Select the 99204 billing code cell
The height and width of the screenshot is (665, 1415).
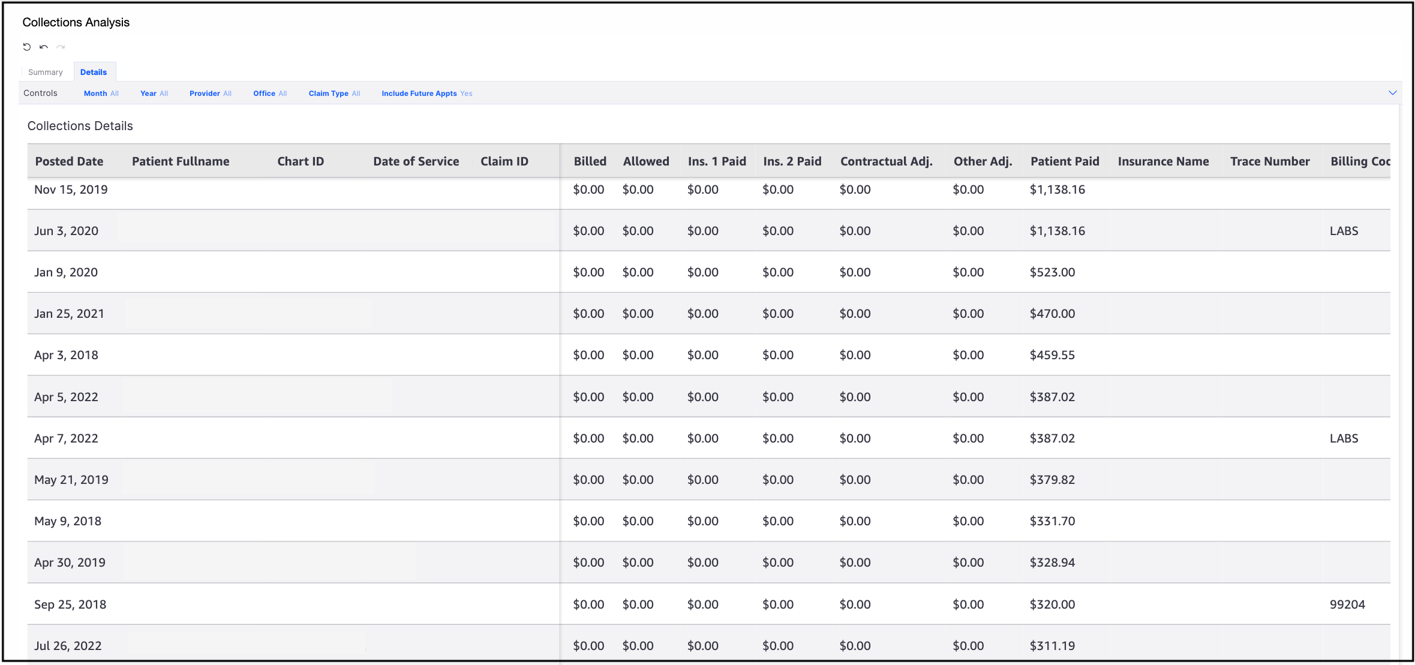(1347, 604)
